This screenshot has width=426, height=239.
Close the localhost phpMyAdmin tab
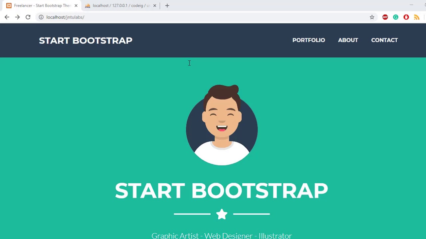pos(154,6)
